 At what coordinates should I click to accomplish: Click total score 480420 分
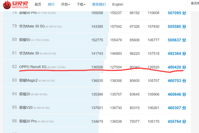tap(177, 67)
